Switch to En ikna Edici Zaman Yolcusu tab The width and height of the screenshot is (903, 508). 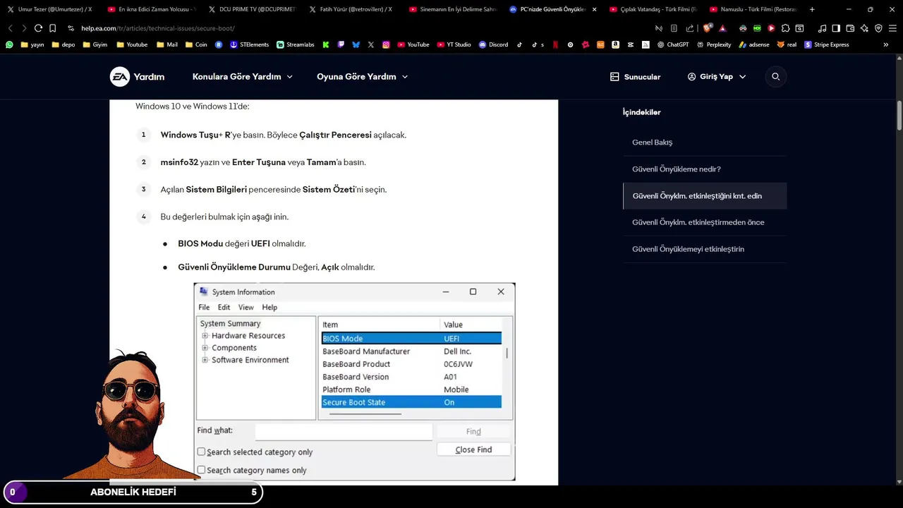[x=151, y=9]
